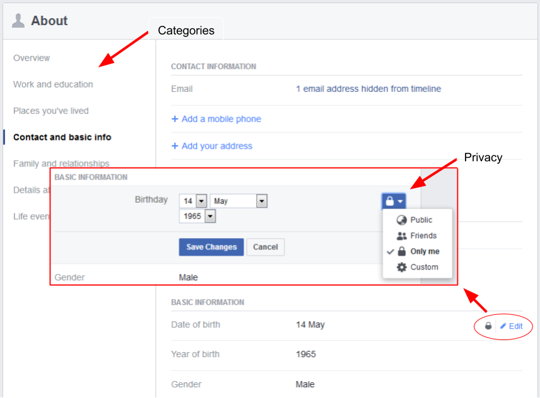This screenshot has height=398, width=540.
Task: Click the Year of birth label
Action: coord(196,355)
